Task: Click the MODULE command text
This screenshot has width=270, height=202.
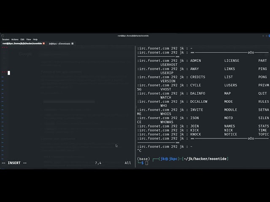Action: (231, 110)
